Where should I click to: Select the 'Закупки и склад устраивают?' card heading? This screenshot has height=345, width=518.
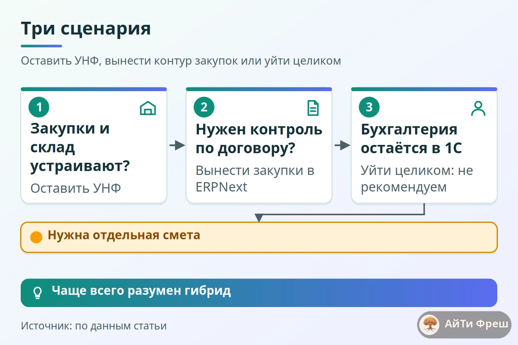coord(80,147)
